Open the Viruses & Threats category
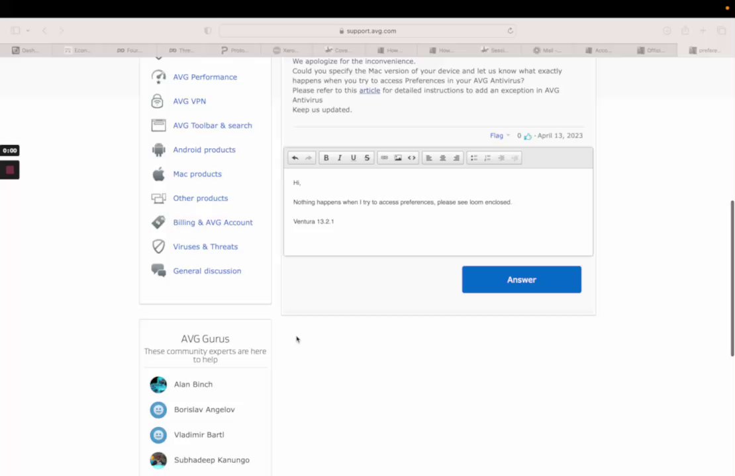 [x=205, y=247]
